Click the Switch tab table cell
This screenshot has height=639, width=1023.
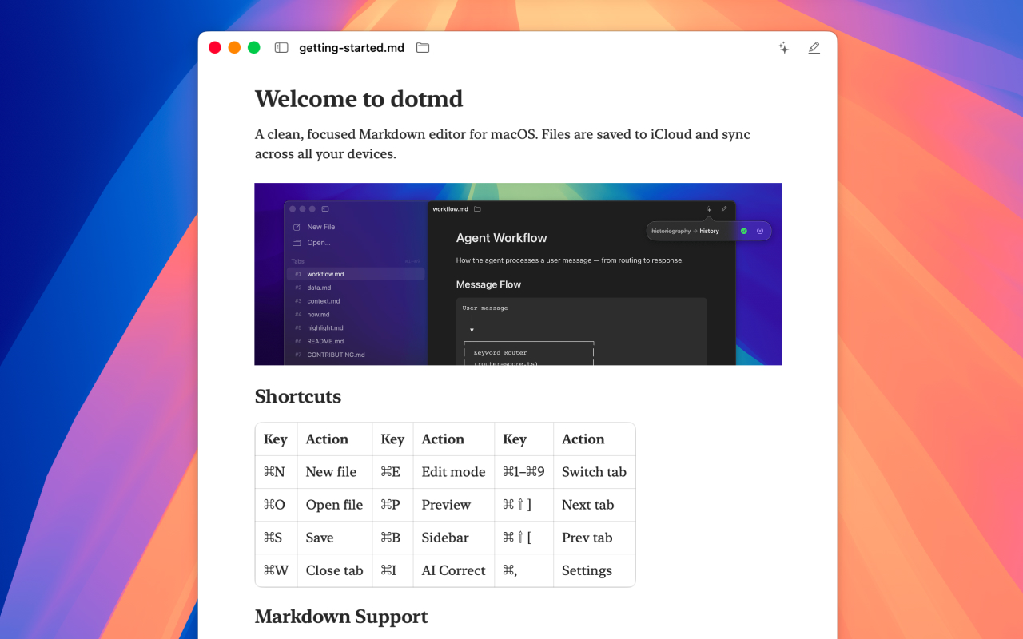594,472
